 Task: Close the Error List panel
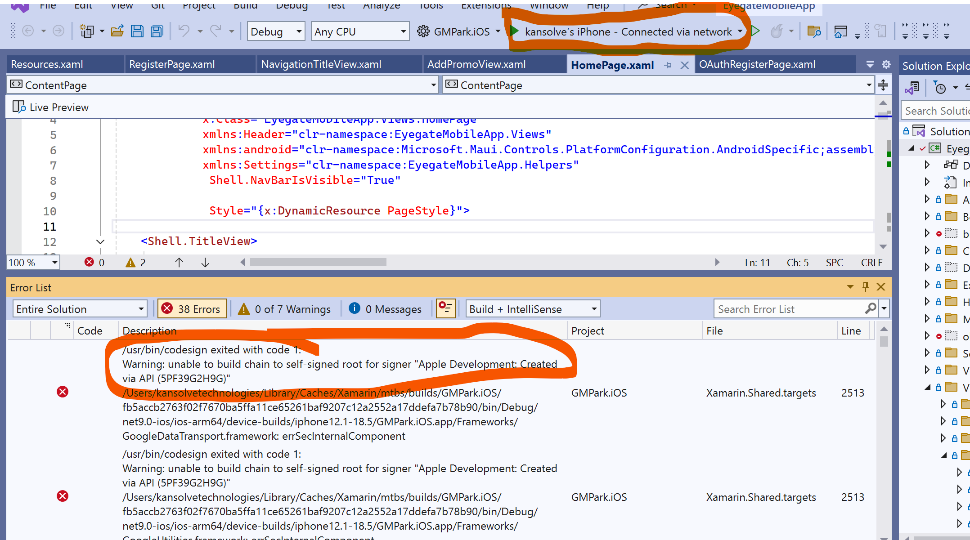(881, 287)
